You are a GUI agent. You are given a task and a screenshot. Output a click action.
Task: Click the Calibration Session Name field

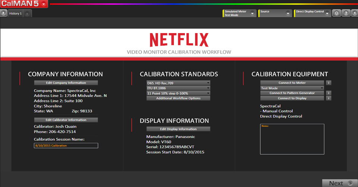[x=66, y=146]
